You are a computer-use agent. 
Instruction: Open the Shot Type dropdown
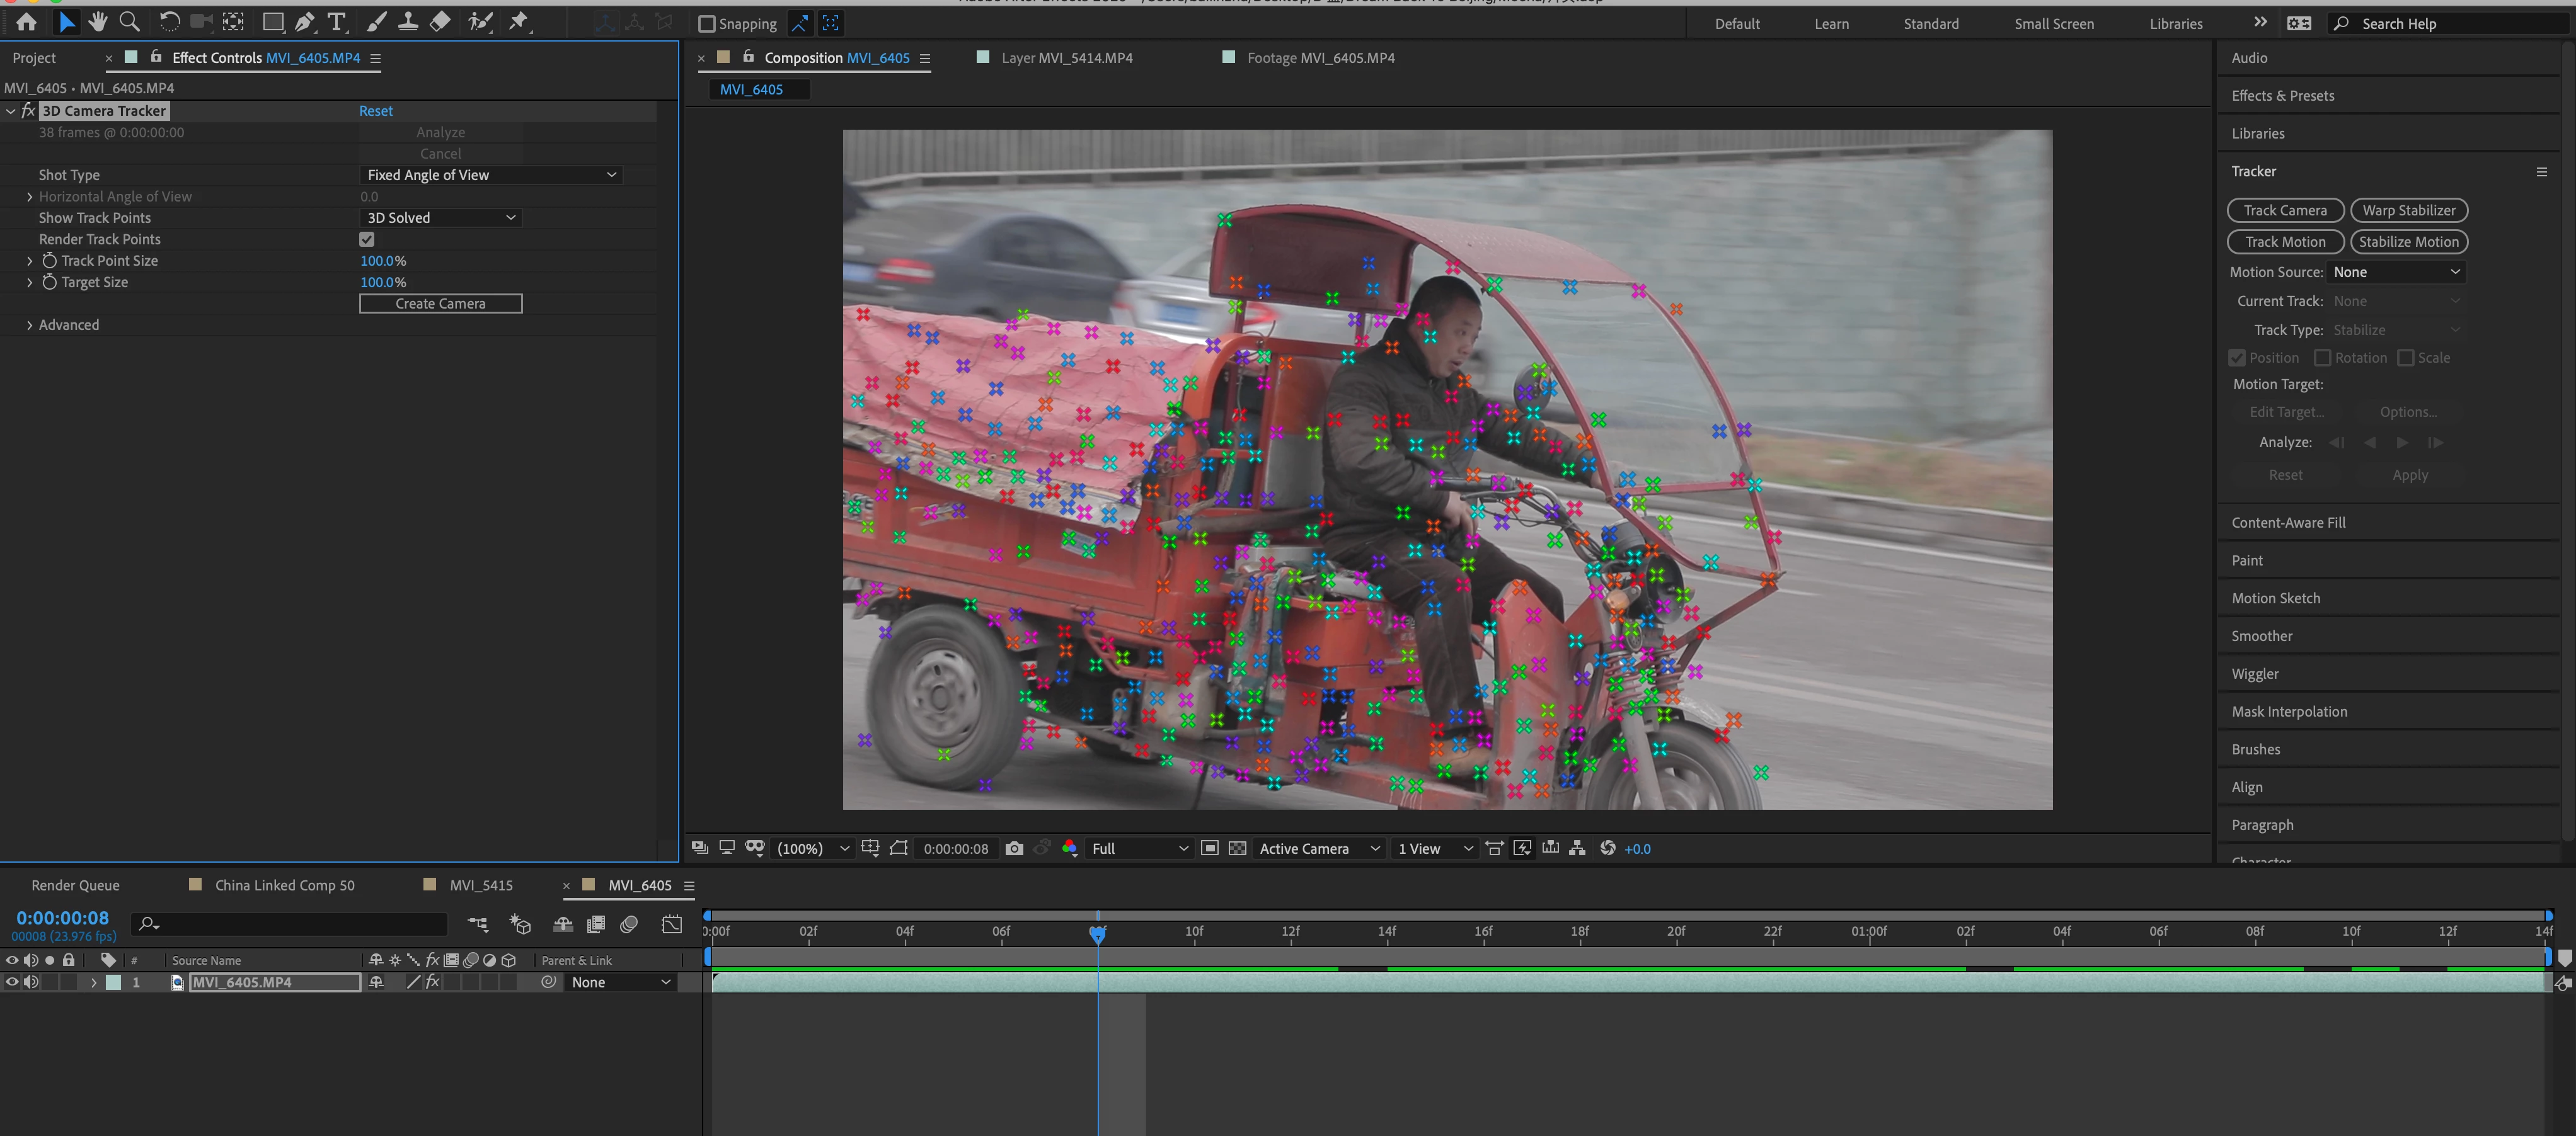[490, 175]
